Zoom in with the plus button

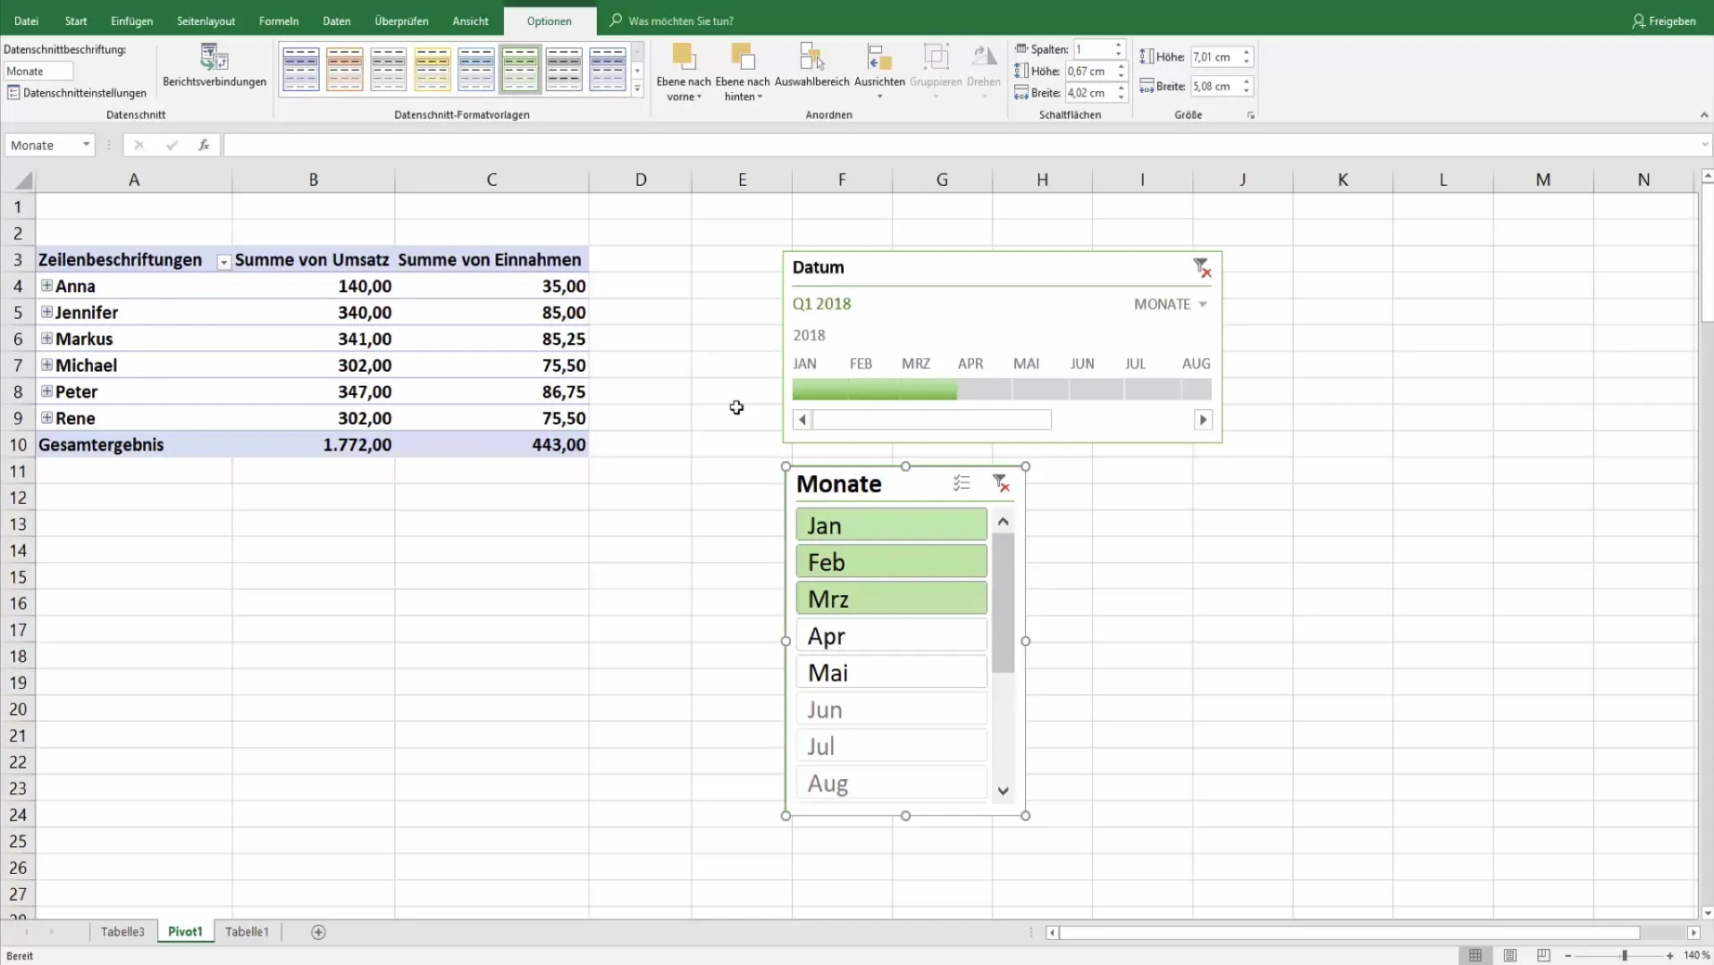1669,956
